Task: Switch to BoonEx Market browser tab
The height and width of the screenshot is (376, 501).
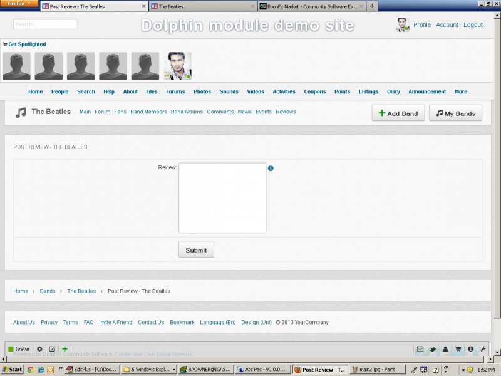Action: coord(311,6)
